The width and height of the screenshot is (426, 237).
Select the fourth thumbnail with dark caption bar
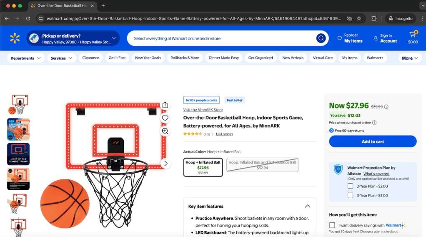point(18,179)
